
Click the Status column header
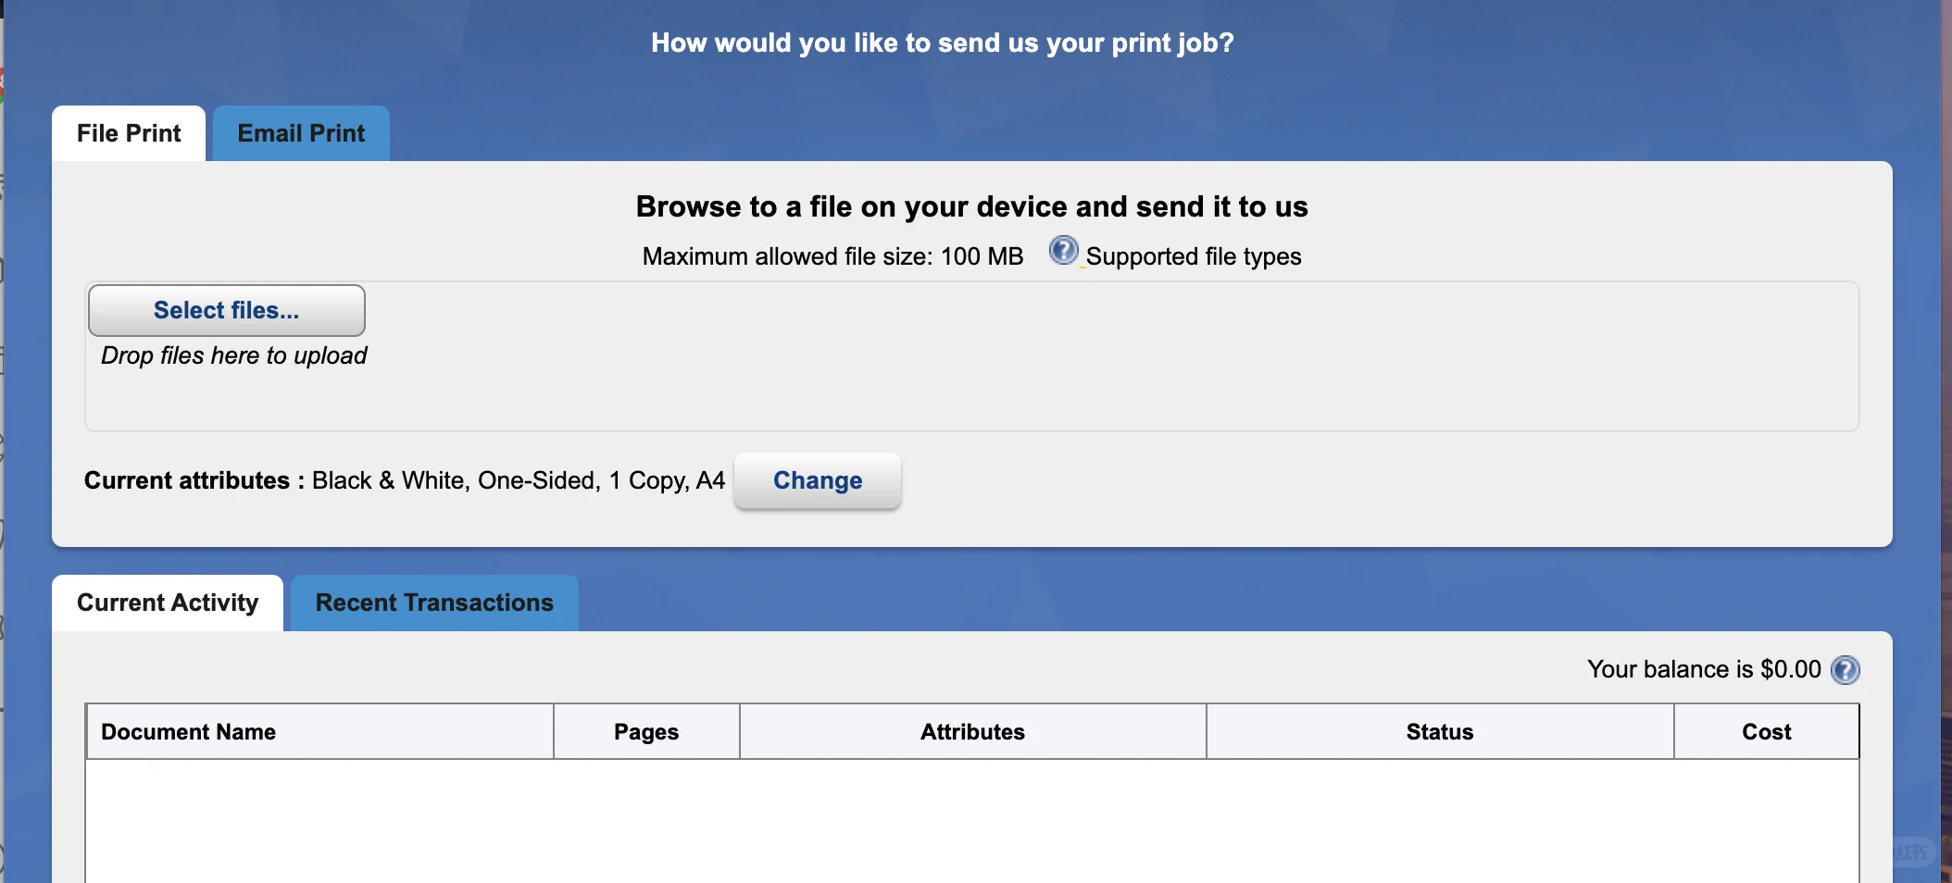click(x=1439, y=732)
